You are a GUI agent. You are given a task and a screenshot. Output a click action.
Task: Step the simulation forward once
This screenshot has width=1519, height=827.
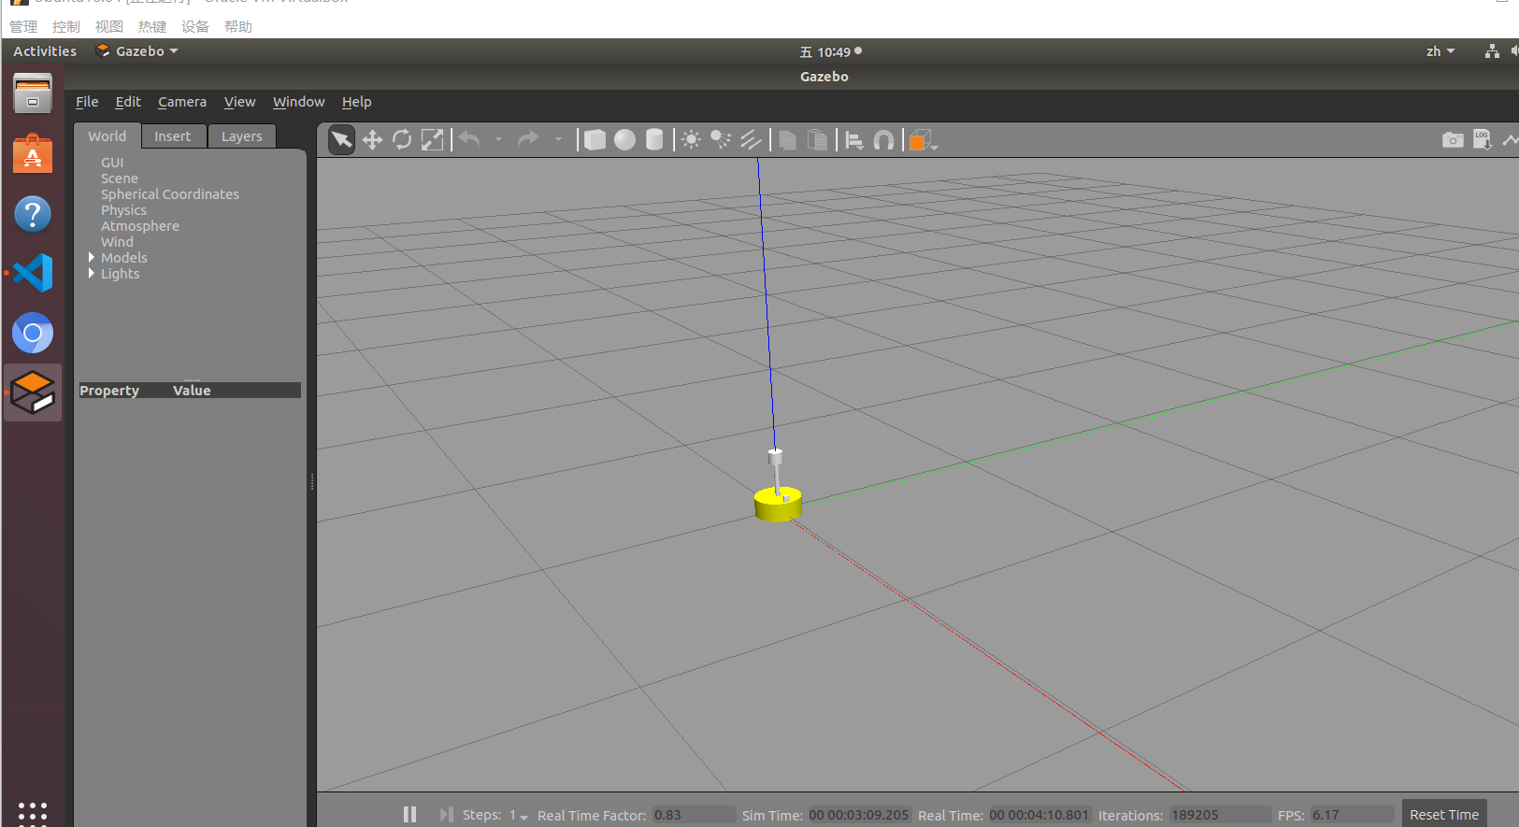tap(446, 815)
